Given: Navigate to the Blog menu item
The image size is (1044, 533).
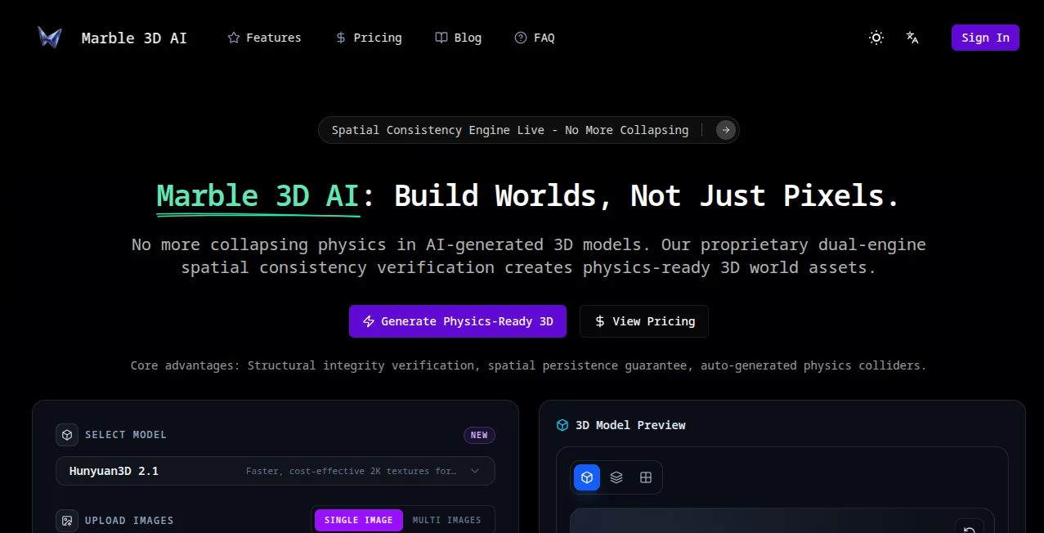Looking at the screenshot, I should (x=458, y=38).
